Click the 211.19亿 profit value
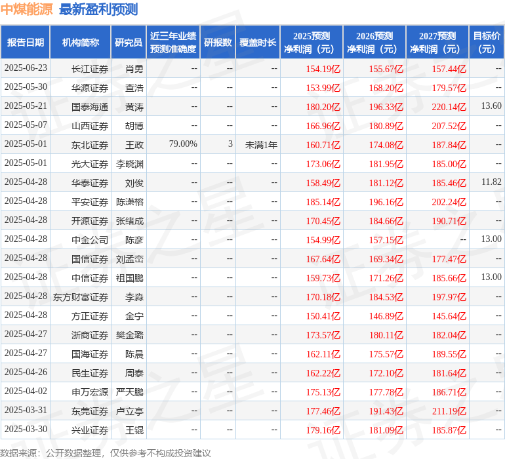The width and height of the screenshot is (505, 459). pyautogui.click(x=449, y=410)
